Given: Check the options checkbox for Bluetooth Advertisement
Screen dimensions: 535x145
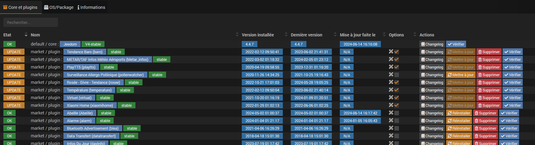Looking at the screenshot, I should [x=397, y=128].
